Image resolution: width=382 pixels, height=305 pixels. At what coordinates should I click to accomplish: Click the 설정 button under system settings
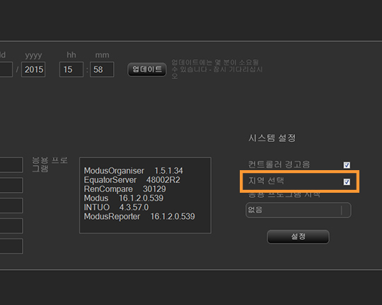[x=299, y=237]
